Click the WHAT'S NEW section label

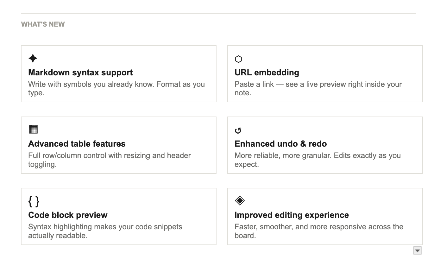[43, 24]
